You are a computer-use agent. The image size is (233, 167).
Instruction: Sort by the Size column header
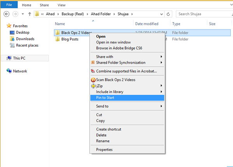pos(212,24)
